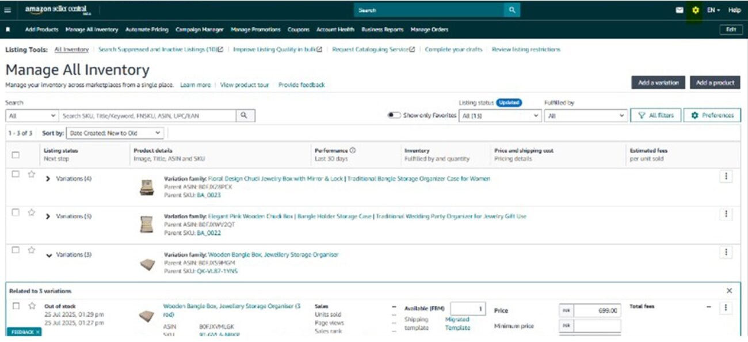Open Account Health menu item
748x342 pixels.
[x=335, y=29]
